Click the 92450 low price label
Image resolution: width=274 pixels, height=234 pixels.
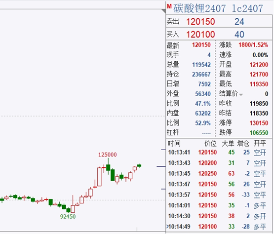[68, 217]
